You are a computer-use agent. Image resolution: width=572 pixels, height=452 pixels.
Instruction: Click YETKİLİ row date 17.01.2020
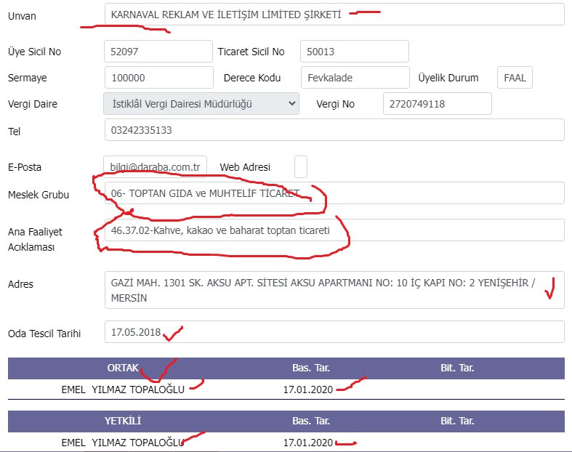click(308, 443)
